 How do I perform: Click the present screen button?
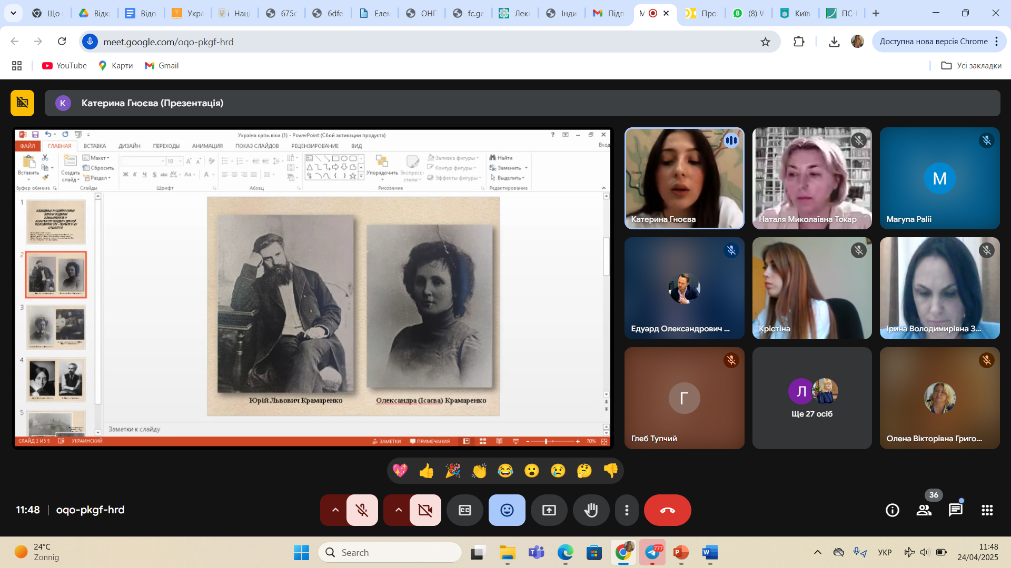pyautogui.click(x=549, y=510)
